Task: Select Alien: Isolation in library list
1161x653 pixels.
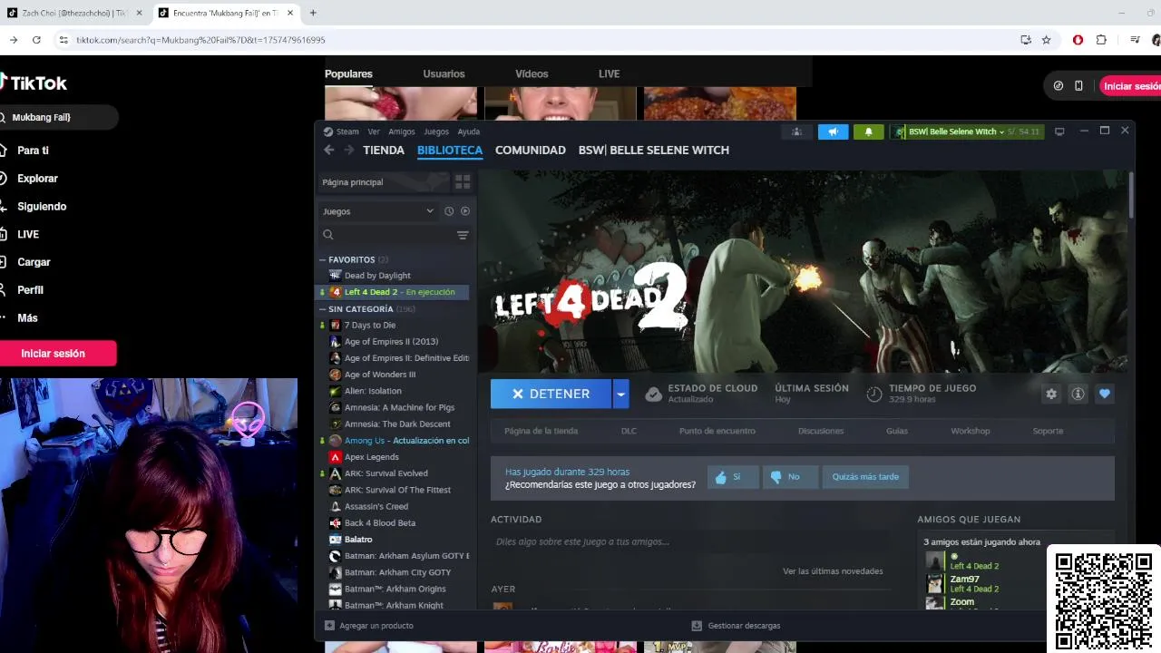Action: pos(373,391)
